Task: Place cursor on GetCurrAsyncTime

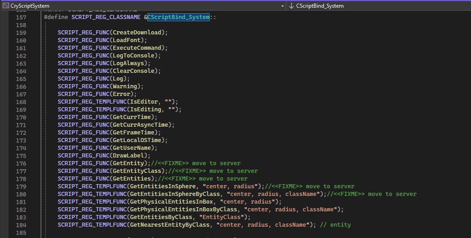Action: pyautogui.click(x=144, y=125)
